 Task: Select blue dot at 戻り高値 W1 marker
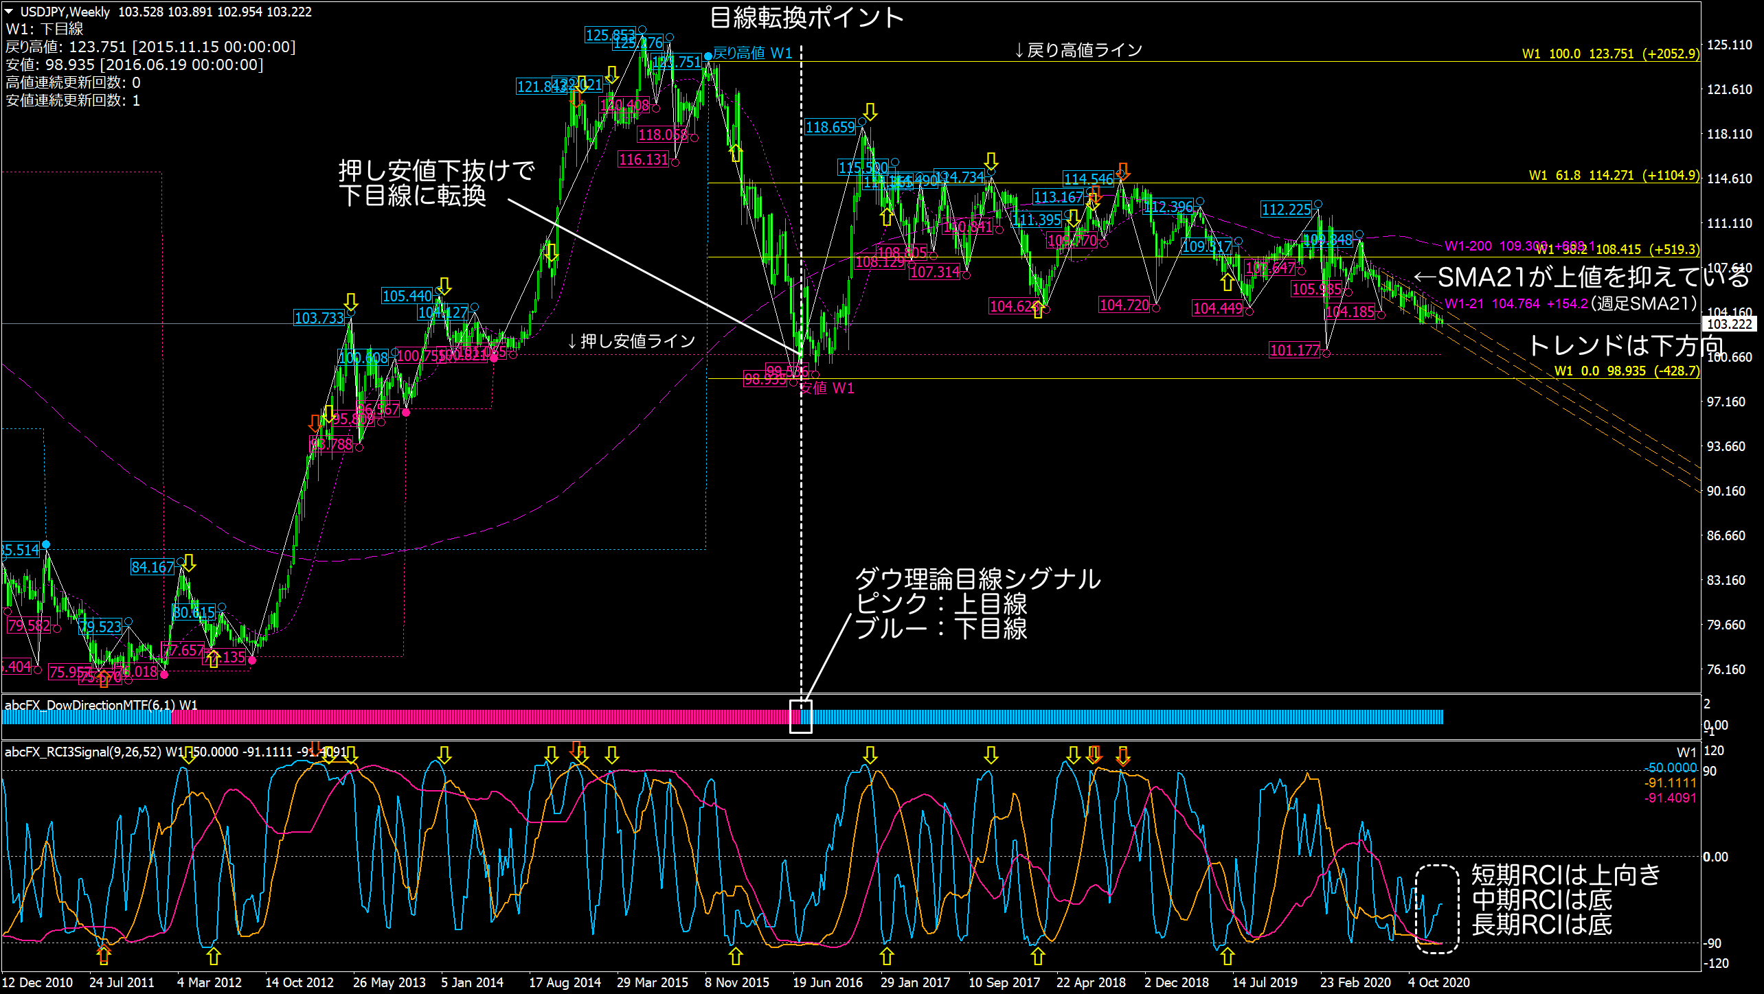[x=708, y=56]
